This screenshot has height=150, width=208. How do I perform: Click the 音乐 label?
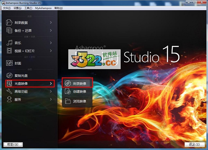[x=18, y=43]
